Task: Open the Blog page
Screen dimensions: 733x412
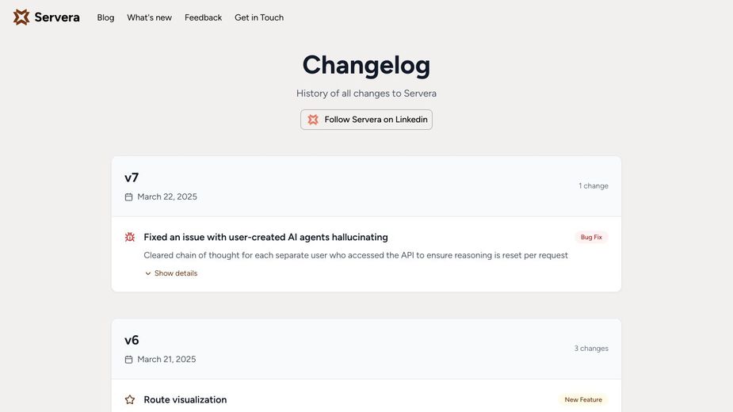Action: (105, 17)
